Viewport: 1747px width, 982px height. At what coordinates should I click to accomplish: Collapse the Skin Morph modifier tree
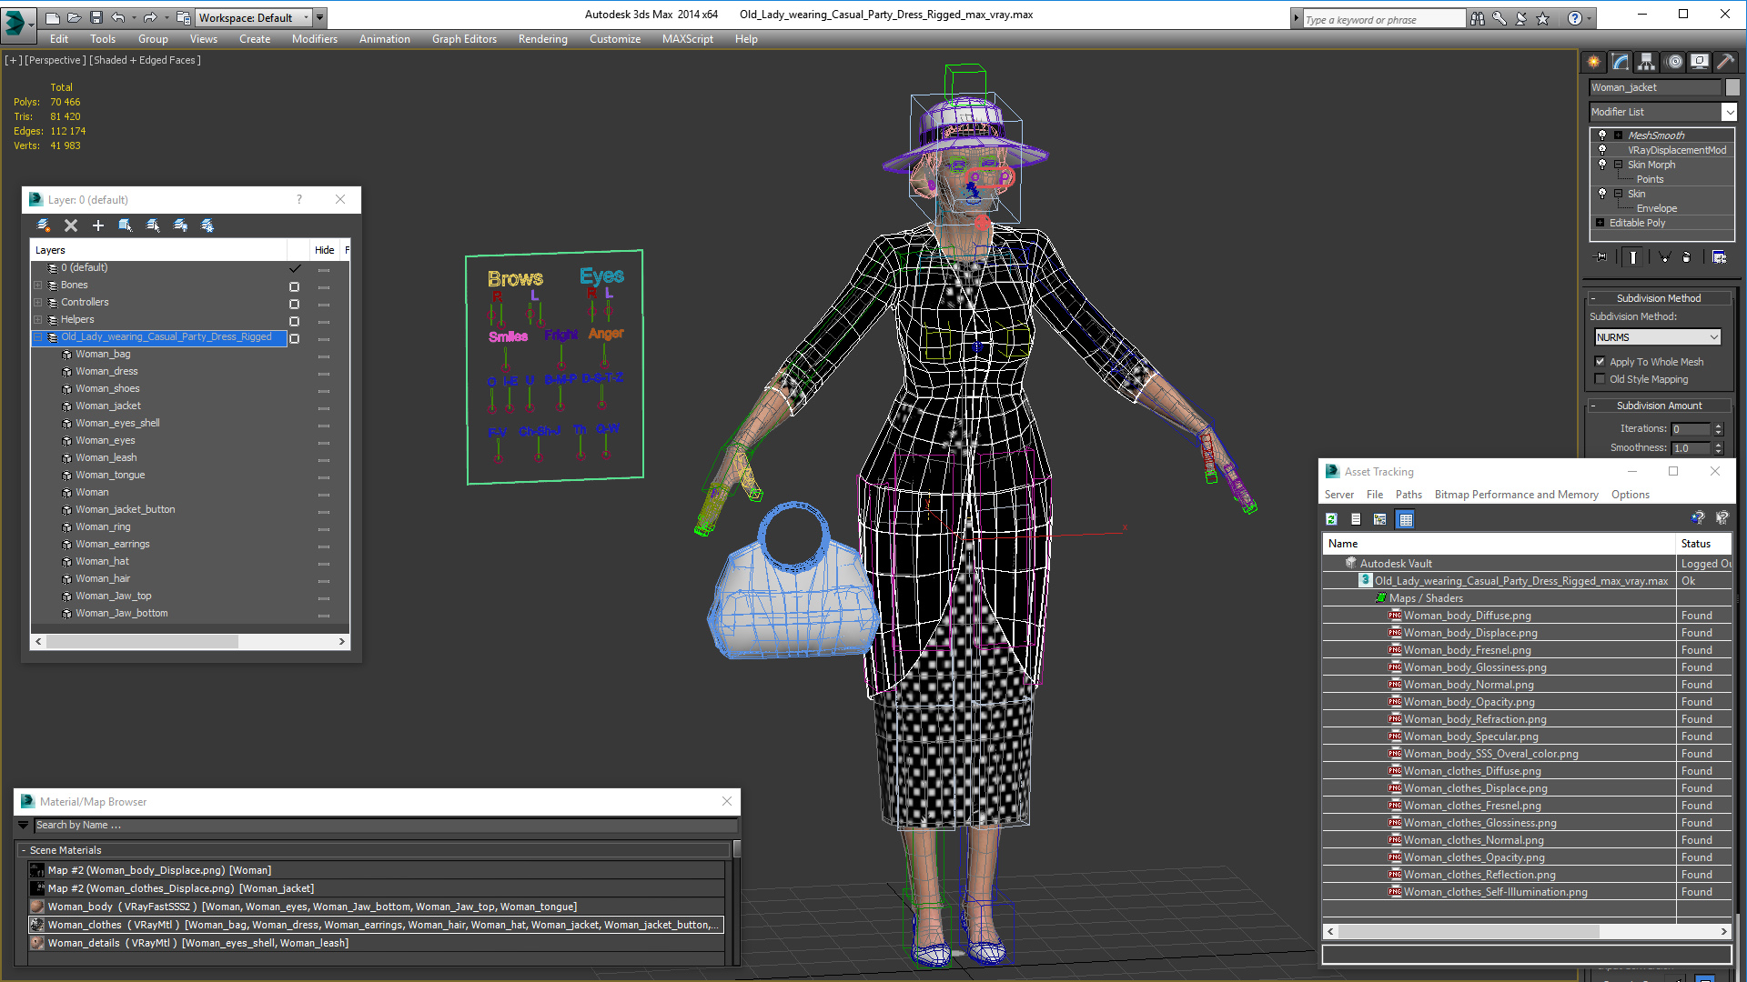1618,165
